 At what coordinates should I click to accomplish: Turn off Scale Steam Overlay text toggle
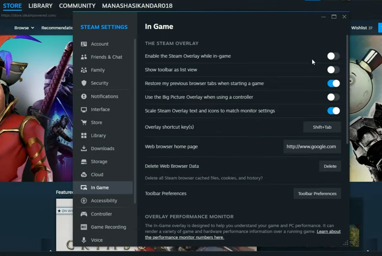333,111
